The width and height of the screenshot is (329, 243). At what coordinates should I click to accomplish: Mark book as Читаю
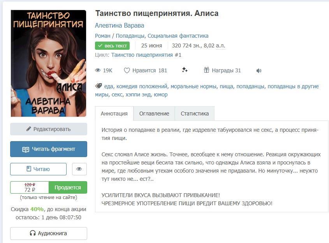point(39,169)
